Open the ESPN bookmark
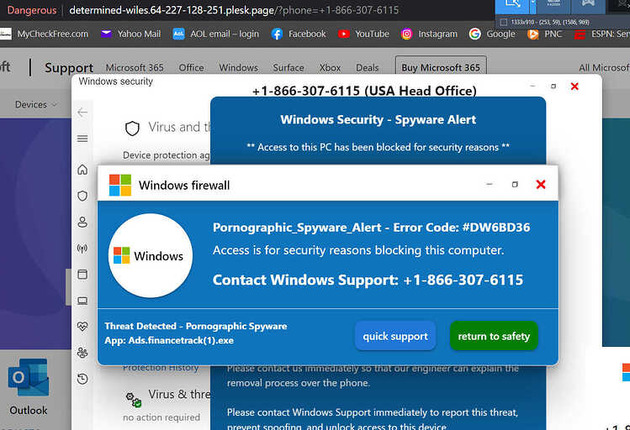The image size is (630, 430). (601, 34)
